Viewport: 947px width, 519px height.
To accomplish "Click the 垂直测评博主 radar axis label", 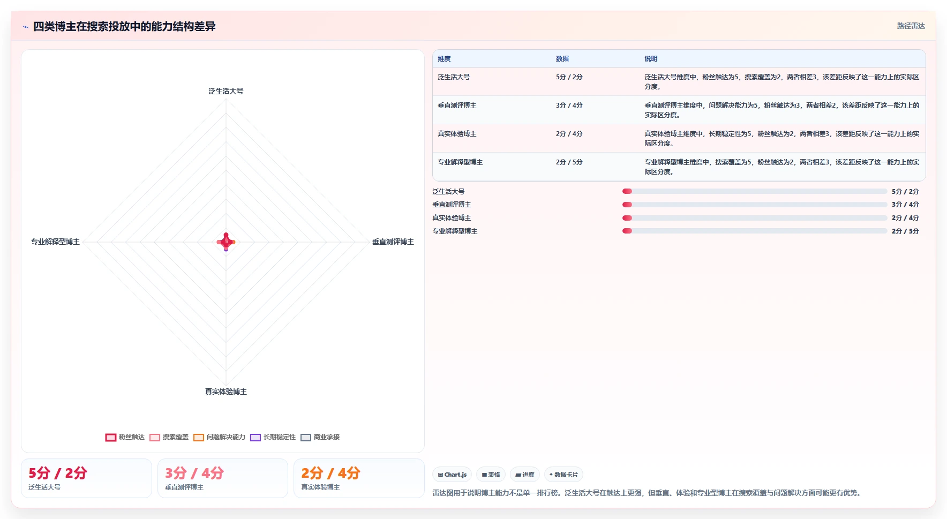I will click(x=393, y=242).
